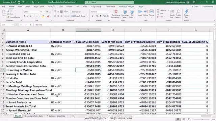Click the Insert cells icon

point(140,12)
